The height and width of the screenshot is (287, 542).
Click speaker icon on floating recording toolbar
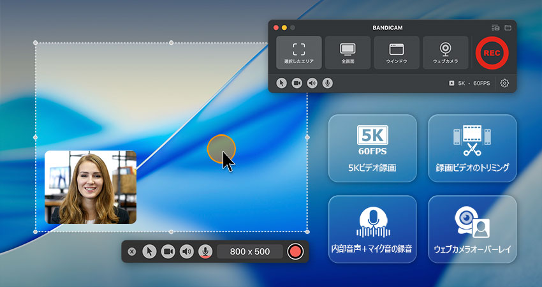pos(187,251)
